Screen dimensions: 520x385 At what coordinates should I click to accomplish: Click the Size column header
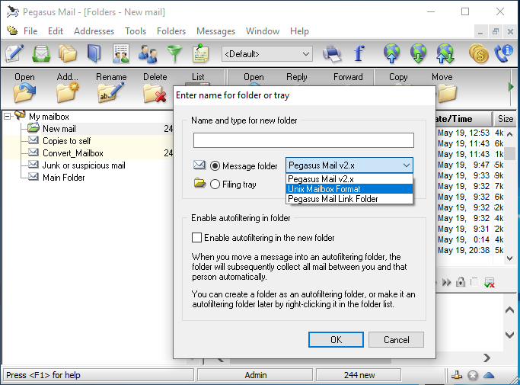point(505,119)
